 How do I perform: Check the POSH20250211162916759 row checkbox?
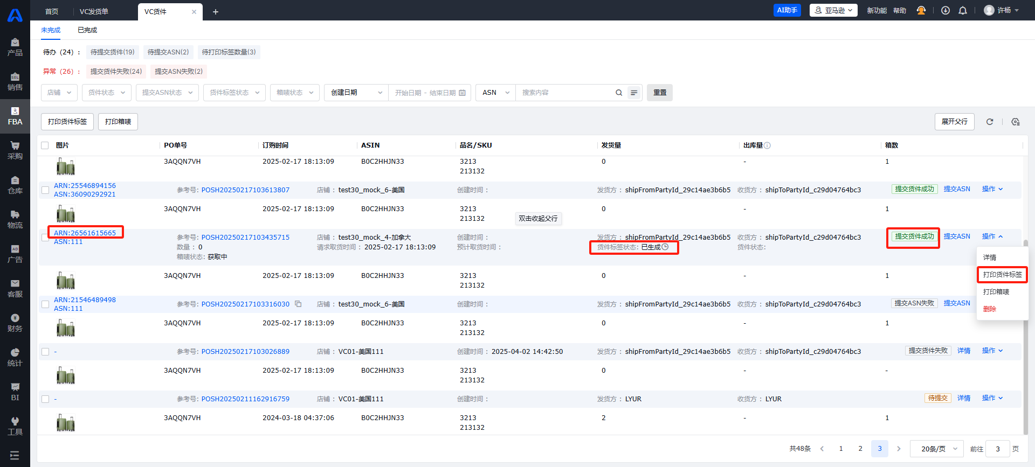[45, 399]
